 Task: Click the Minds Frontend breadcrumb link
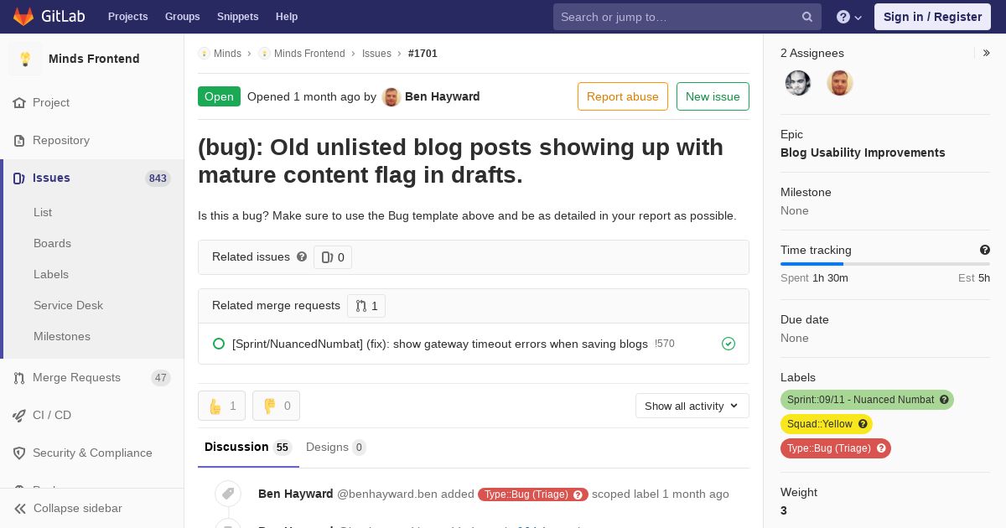[x=309, y=54]
